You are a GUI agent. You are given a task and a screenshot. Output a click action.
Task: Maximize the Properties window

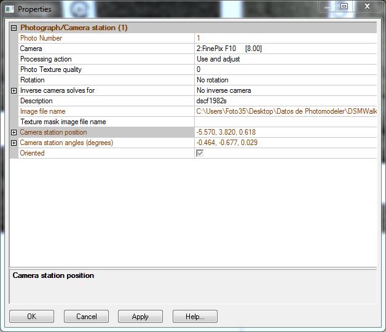click(344, 7)
